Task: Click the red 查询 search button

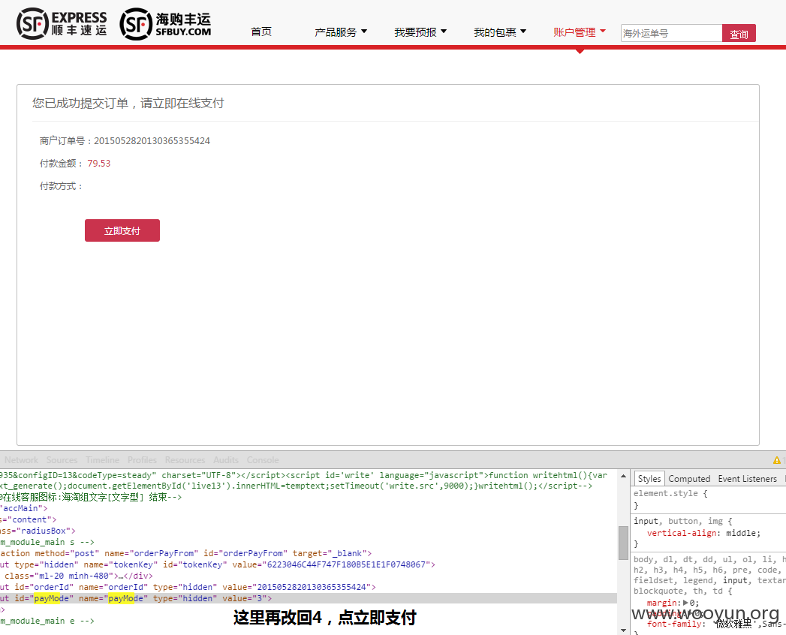Action: (x=739, y=34)
